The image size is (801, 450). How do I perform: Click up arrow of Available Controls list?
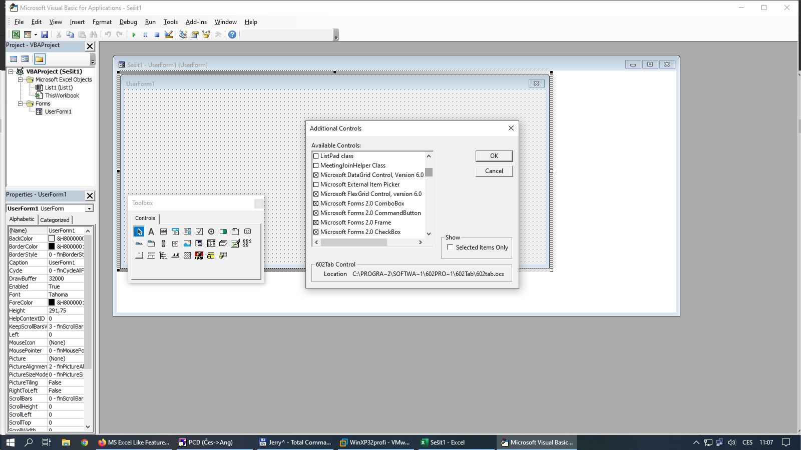coord(429,156)
